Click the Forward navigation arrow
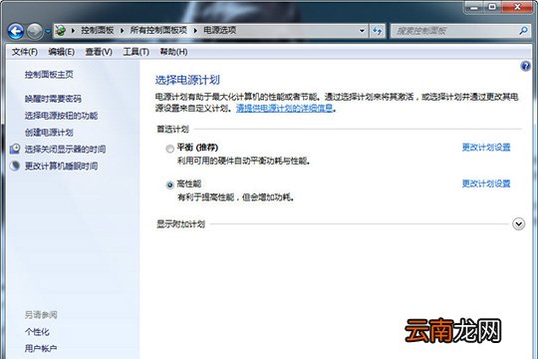Screen dimensions: 538x359 pyautogui.click(x=35, y=31)
